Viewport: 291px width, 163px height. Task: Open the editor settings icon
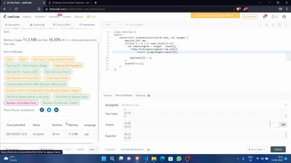(x=279, y=24)
